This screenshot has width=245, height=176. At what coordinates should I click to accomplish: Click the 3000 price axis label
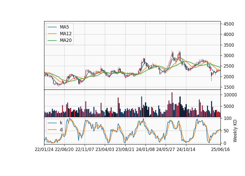229,56
